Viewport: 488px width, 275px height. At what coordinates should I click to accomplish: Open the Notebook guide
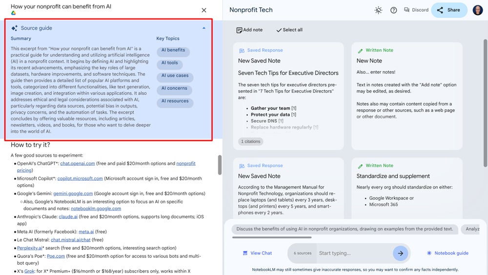pos(447,253)
